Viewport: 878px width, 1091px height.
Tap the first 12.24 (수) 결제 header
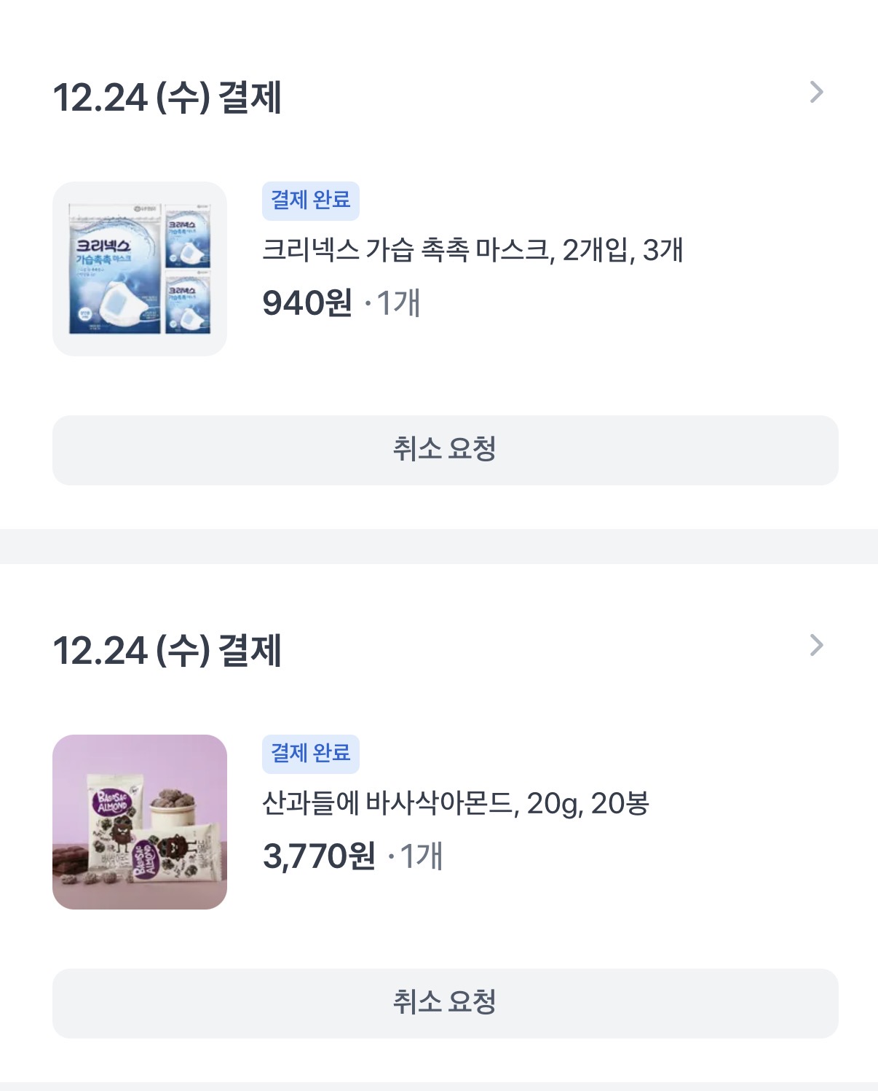click(x=167, y=97)
